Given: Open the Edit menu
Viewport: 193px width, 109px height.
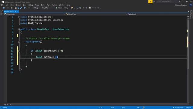Looking at the screenshot, I should click(7, 5).
